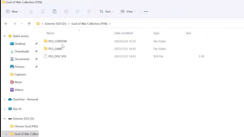The height and width of the screenshot is (137, 244).
Task: Open the Sort dropdown
Action: 107,11
